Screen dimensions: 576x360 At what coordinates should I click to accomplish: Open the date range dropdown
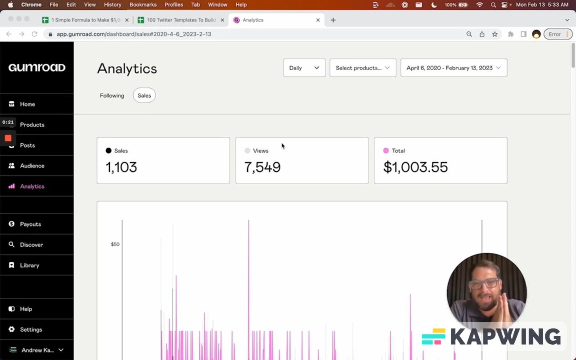click(x=454, y=68)
